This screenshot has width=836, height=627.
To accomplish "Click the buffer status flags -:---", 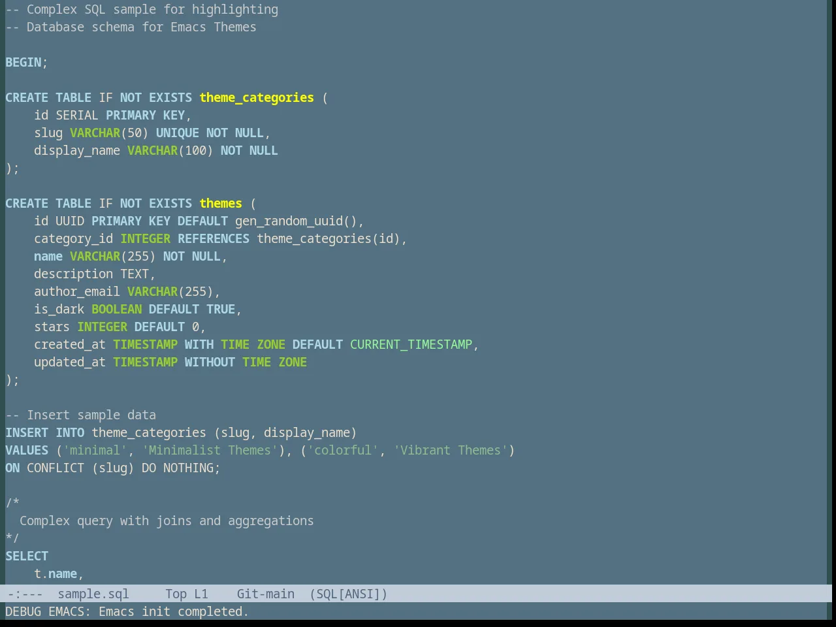I will pos(25,594).
